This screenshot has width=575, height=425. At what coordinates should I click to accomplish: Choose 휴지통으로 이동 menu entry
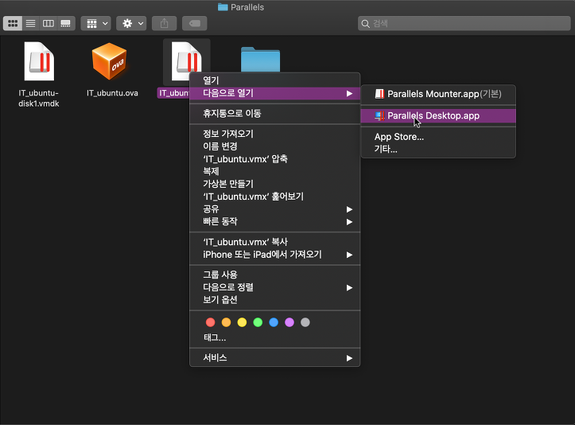[x=275, y=113]
